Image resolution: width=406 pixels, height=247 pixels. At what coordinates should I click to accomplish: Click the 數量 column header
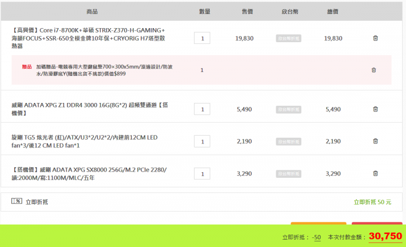click(x=205, y=11)
